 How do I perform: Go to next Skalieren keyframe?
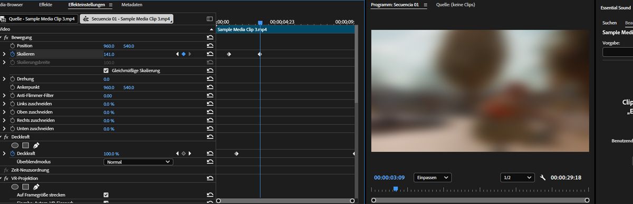(x=190, y=54)
